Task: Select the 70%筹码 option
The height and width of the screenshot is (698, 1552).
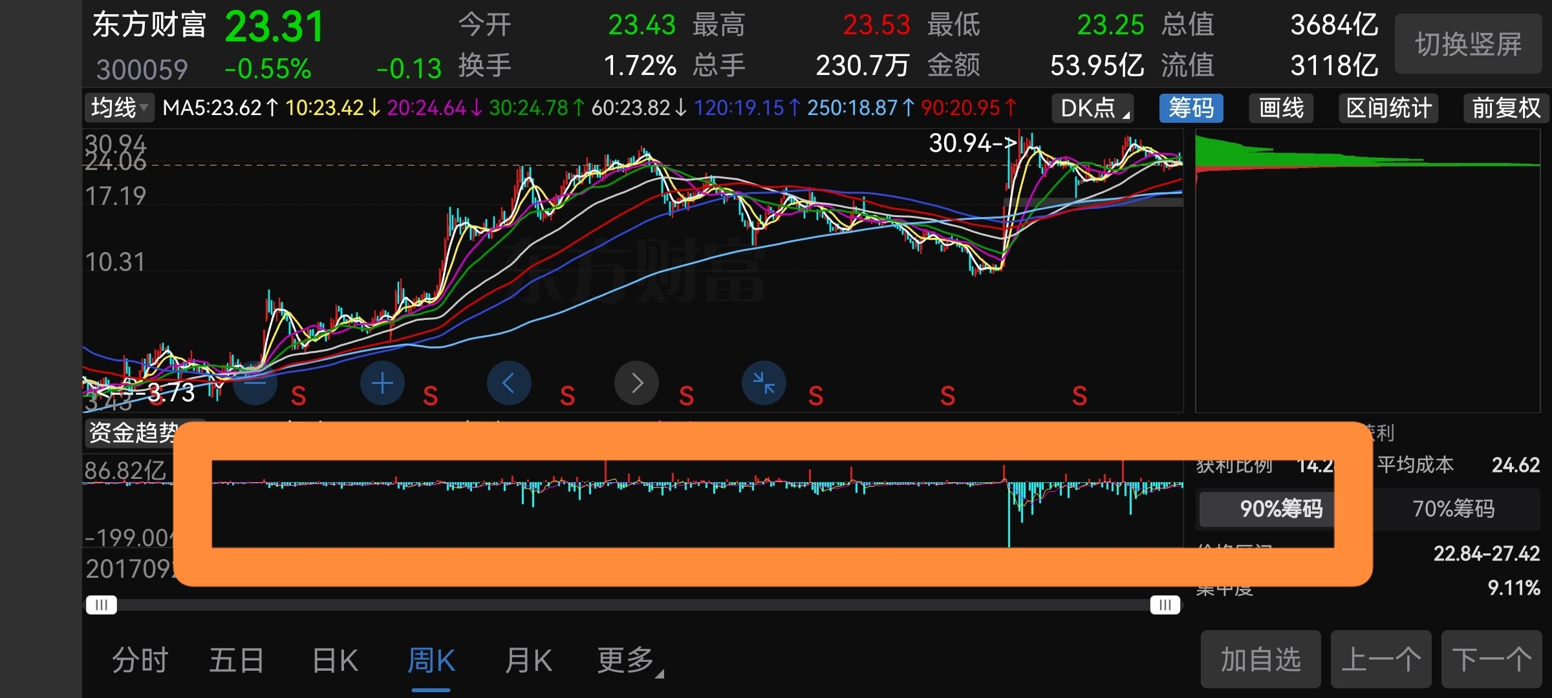Action: (x=1453, y=509)
